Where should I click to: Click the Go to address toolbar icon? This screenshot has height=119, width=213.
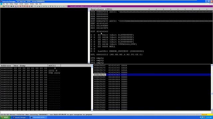tap(32, 6)
